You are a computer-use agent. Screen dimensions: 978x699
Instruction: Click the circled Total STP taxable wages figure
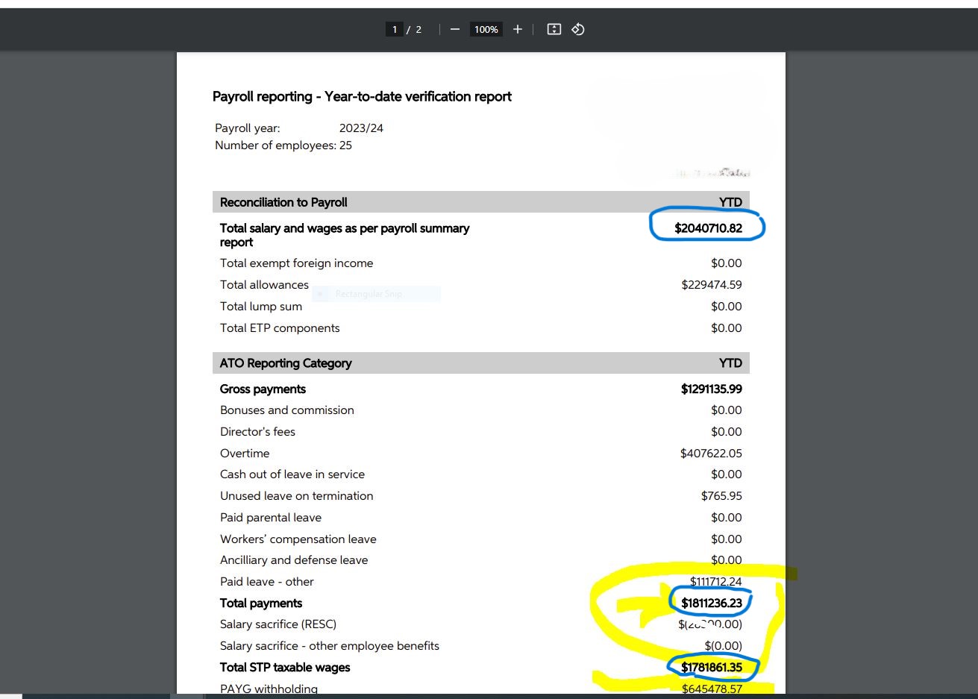click(713, 668)
